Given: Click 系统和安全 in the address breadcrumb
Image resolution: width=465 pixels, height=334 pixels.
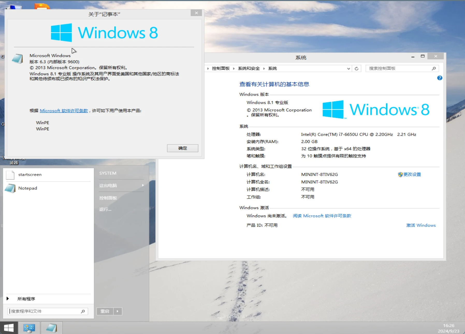Looking at the screenshot, I should [x=249, y=69].
